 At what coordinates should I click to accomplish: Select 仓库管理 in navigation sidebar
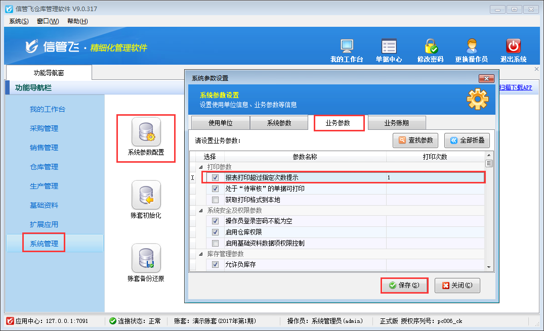[44, 167]
